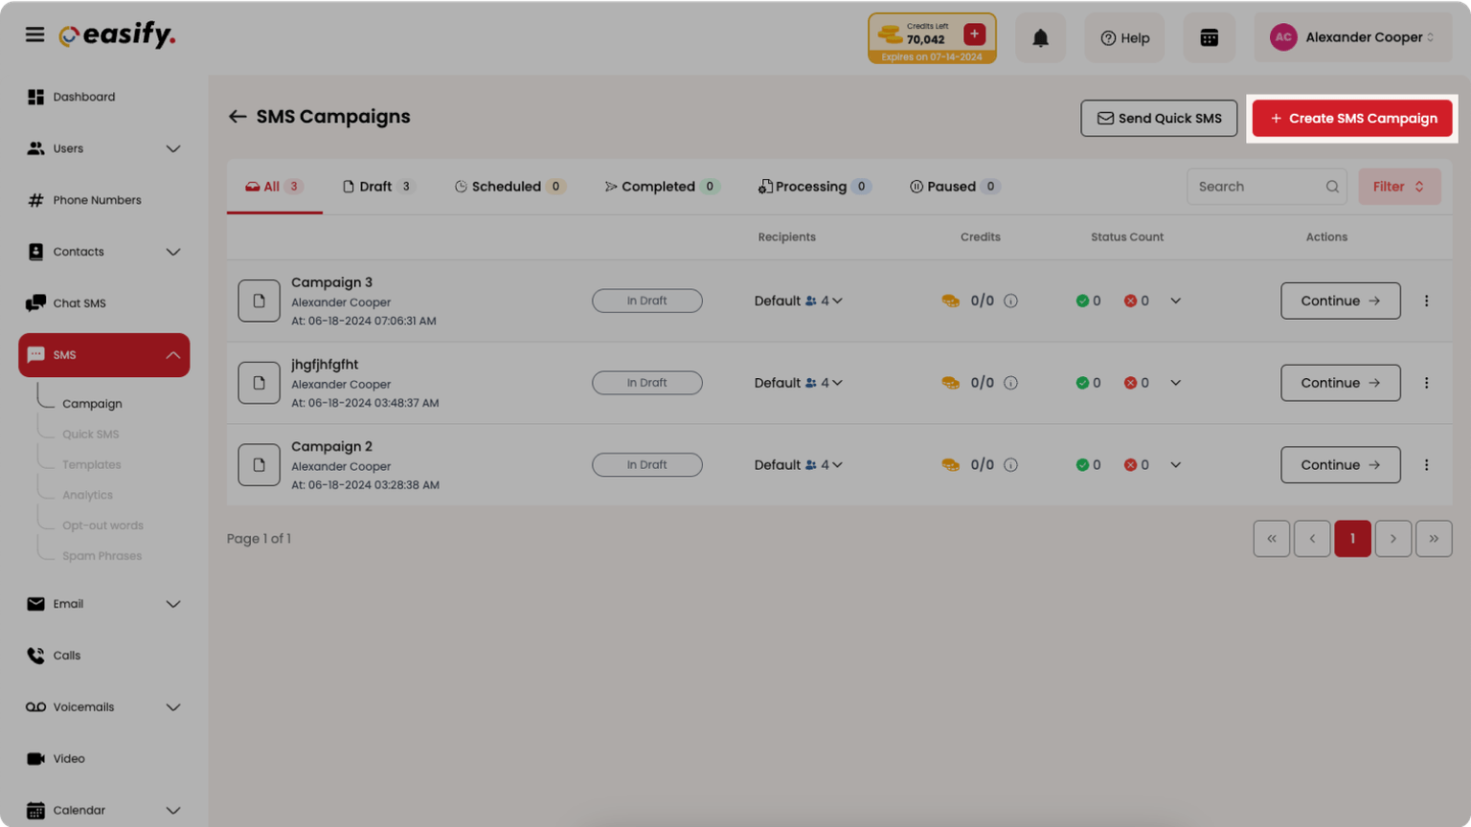1471x827 pixels.
Task: Open the Alexander Cooper account dropdown
Action: [x=1352, y=37]
